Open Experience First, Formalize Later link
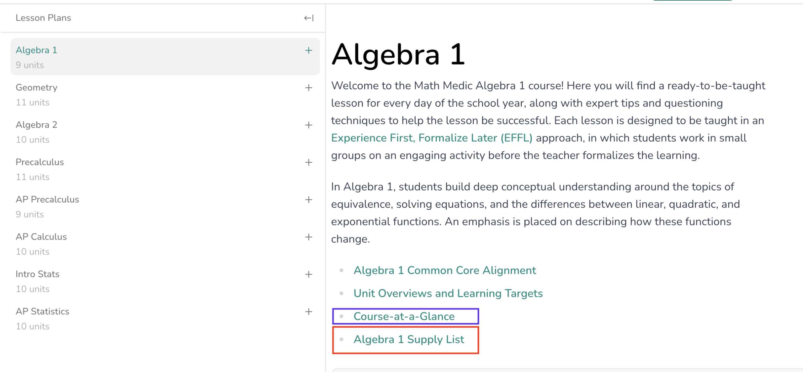 tap(432, 138)
